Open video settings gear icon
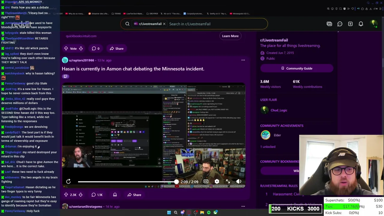 coord(217,181)
